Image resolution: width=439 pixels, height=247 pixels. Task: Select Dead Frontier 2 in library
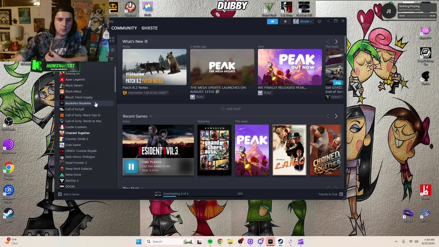pos(76,163)
